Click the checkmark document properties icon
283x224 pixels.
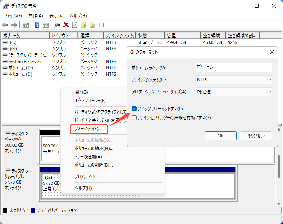(x=75, y=25)
